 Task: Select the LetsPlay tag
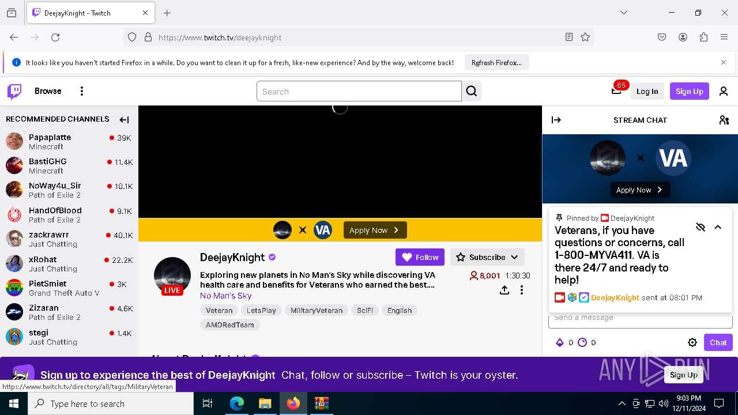coord(261,310)
